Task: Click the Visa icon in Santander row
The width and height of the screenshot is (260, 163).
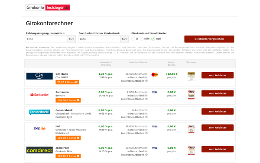Action: coord(155,92)
